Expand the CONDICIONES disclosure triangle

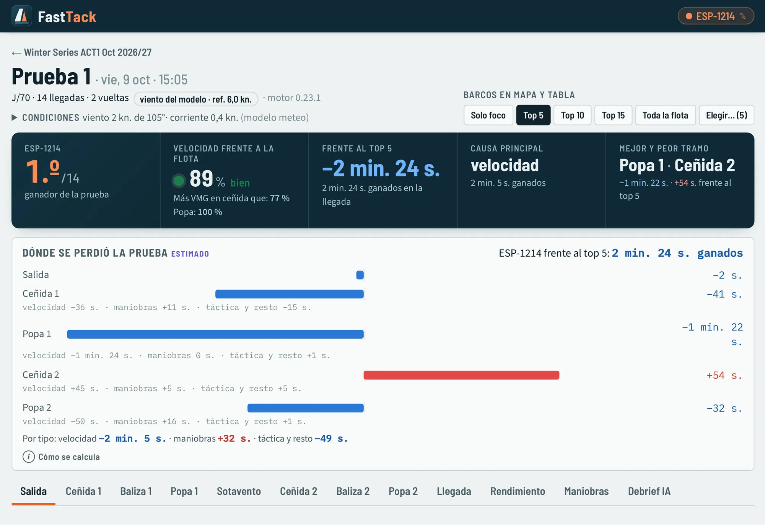[x=15, y=117]
